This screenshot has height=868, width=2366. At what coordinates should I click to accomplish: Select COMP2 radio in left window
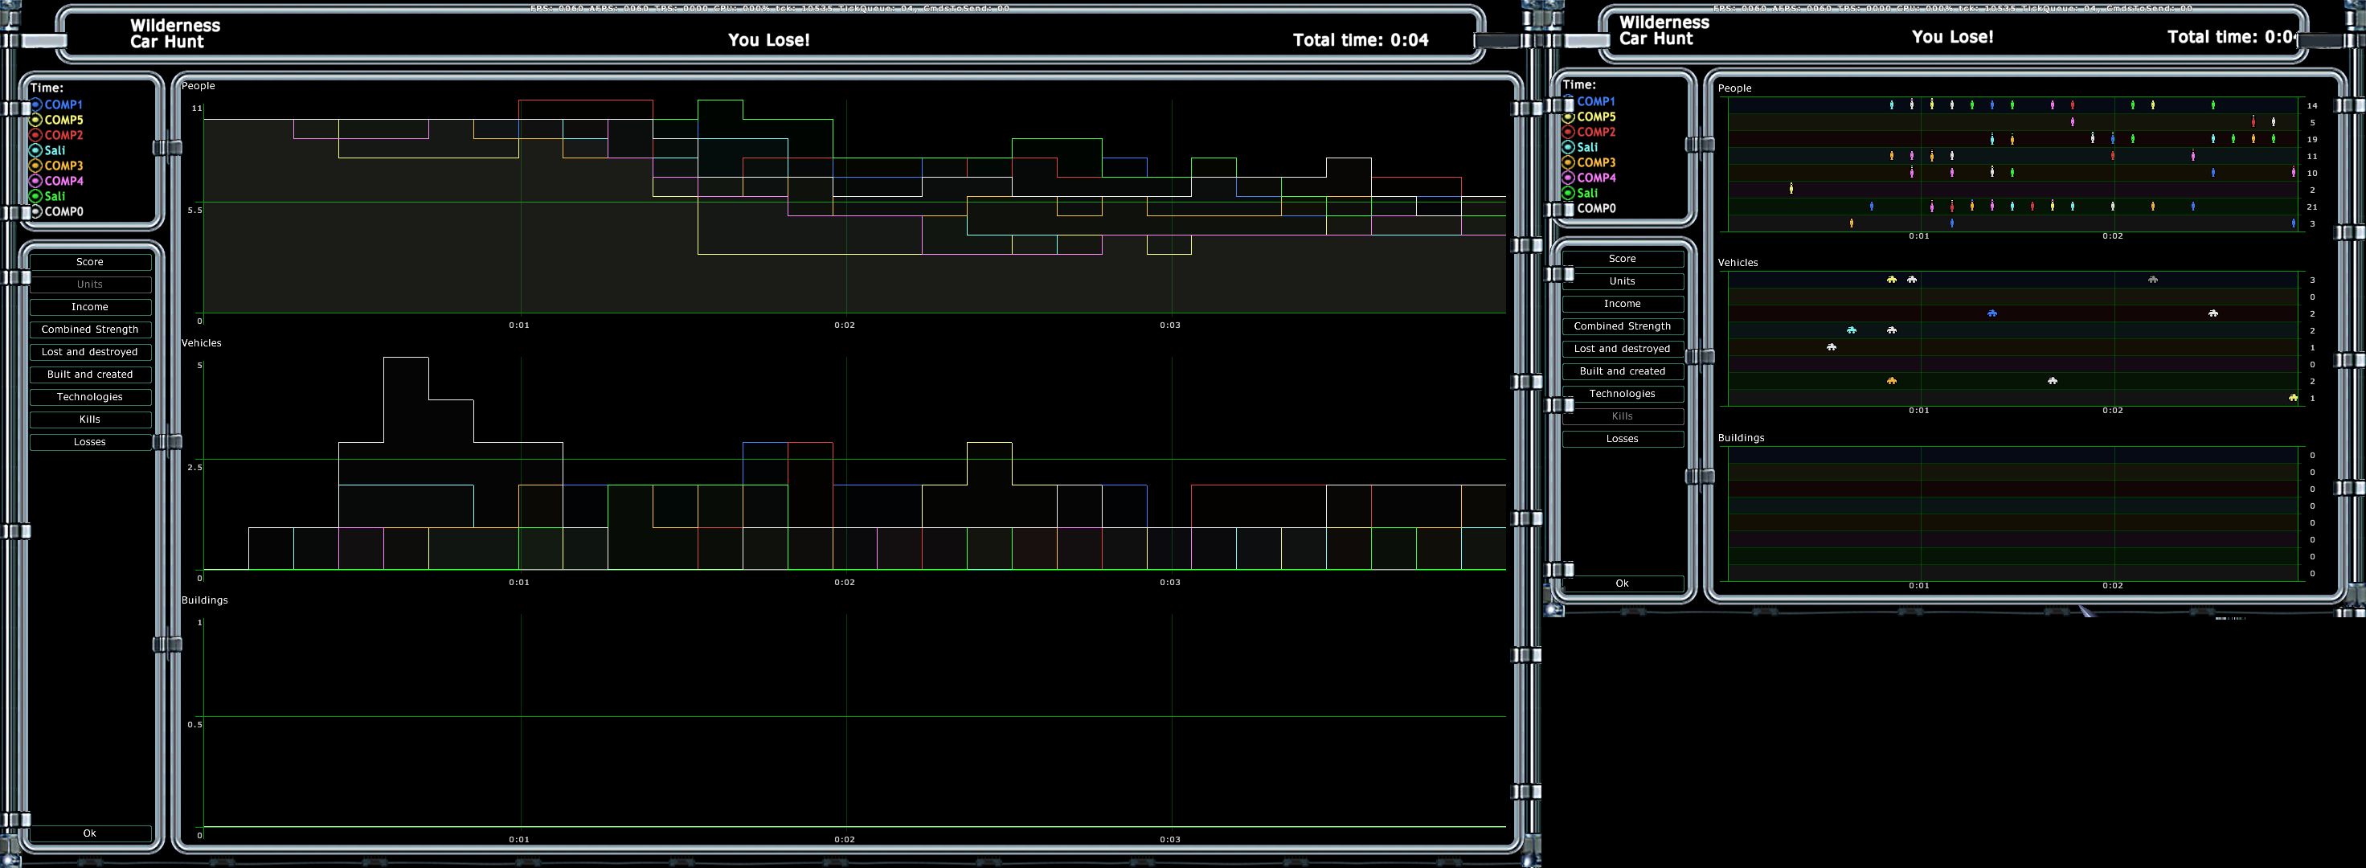(36, 135)
